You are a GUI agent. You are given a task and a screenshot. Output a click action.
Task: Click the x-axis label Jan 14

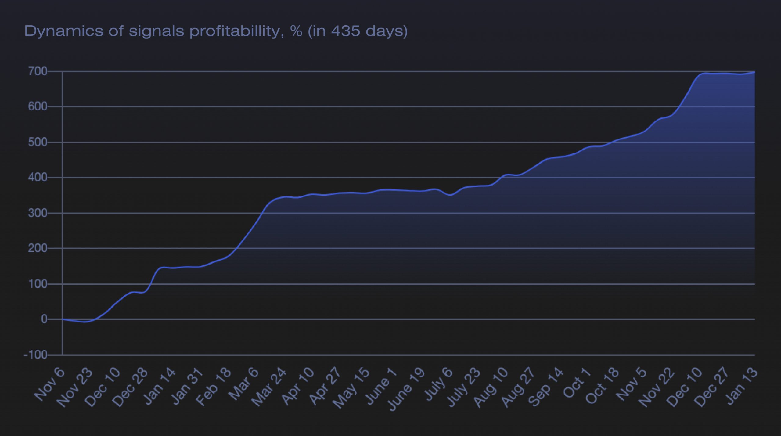(159, 386)
